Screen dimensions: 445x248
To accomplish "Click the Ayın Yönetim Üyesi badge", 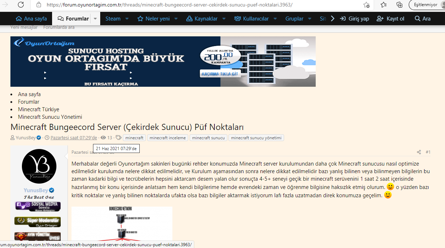I will point(38,236).
